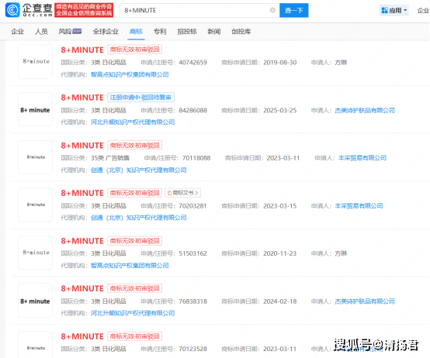
Task: Open 8+MINUTE title for 35类 广告销售 entry
Action: coord(82,146)
